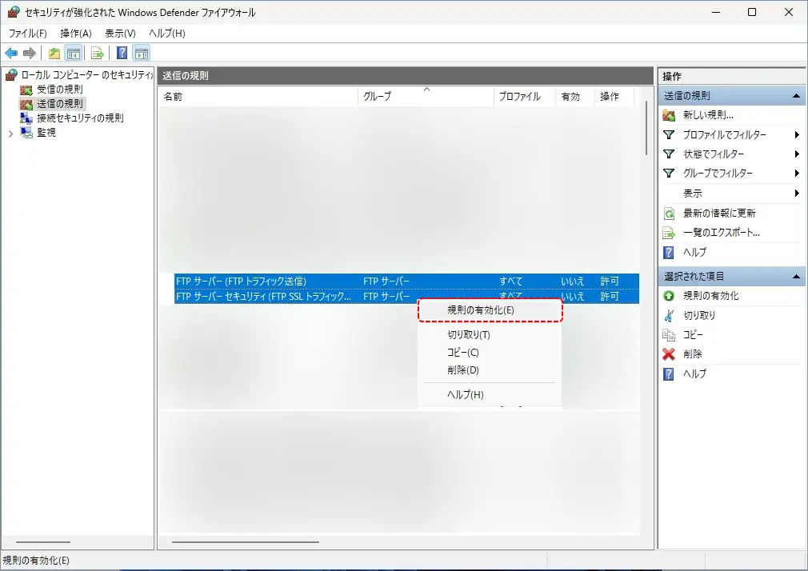Expand the 監視 tree node arrow
This screenshot has width=808, height=571.
(10, 134)
